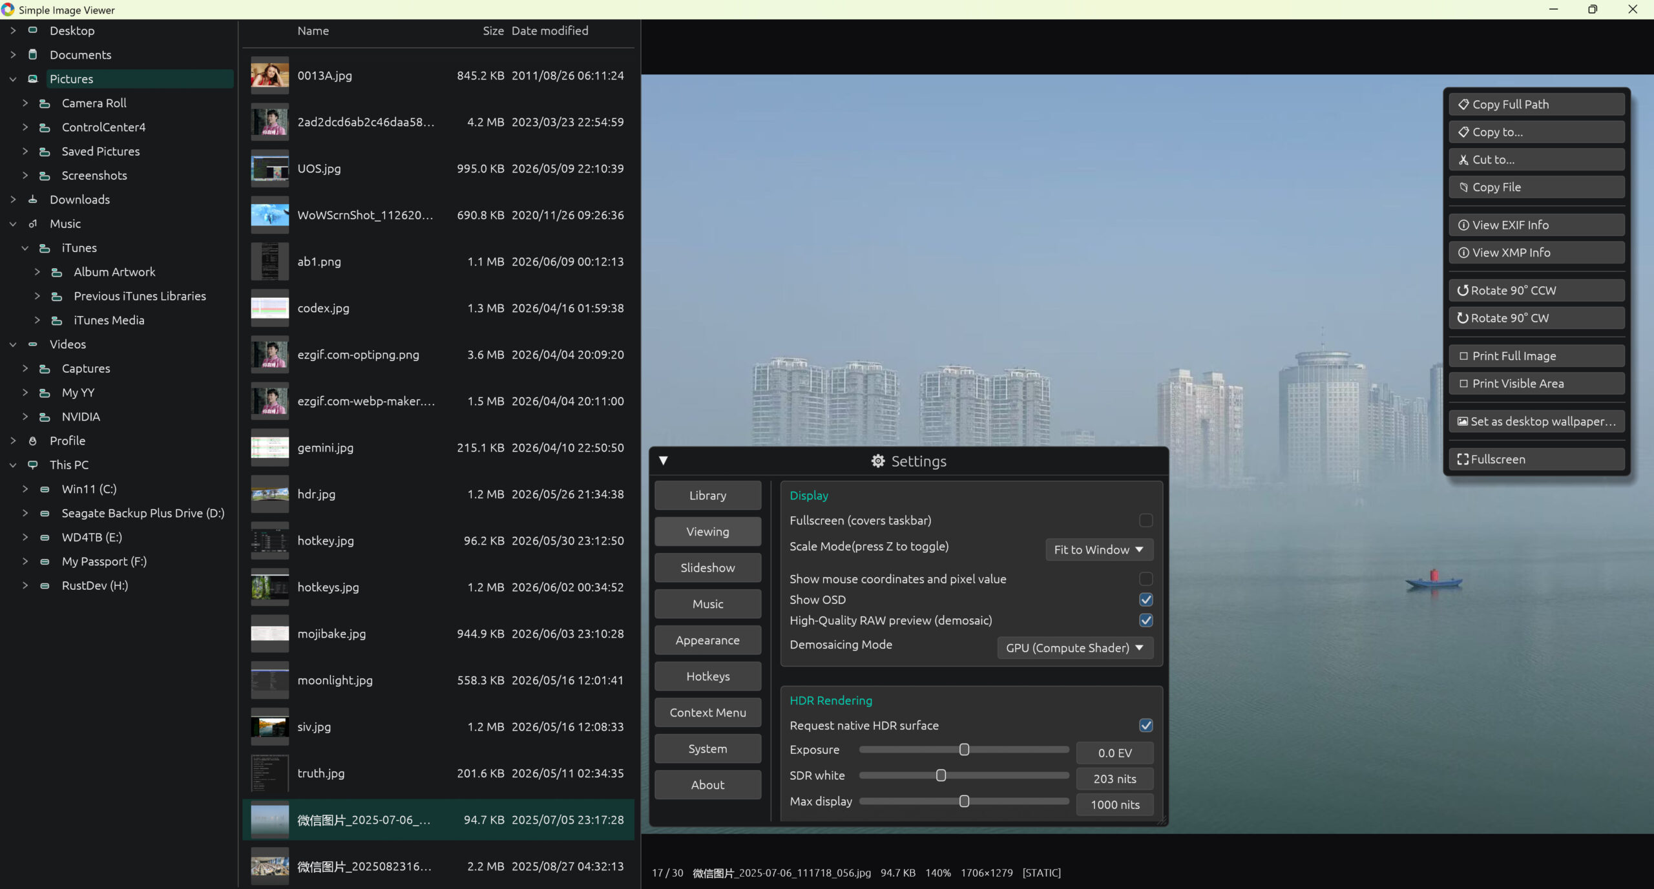This screenshot has width=1654, height=889.
Task: Click the Copy to... menu button
Action: click(1536, 132)
